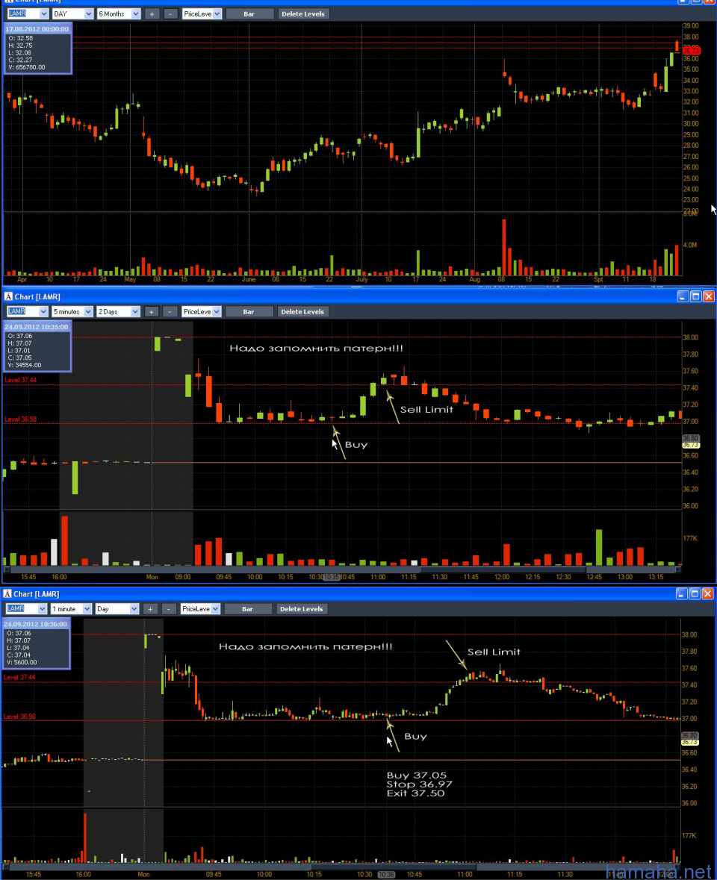Image resolution: width=717 pixels, height=880 pixels.
Task: Click the 'O: 32.58' open value on the daily chart
Action: tap(21, 38)
